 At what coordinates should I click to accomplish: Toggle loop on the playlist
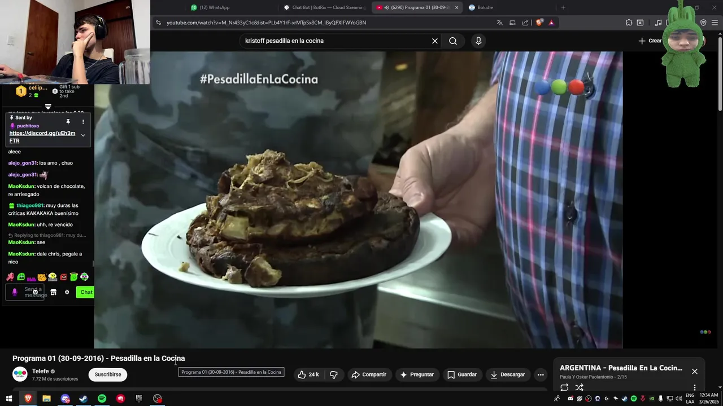(564, 387)
